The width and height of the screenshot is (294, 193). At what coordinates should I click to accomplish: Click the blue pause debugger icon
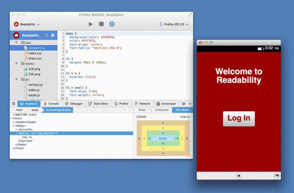(x=112, y=24)
